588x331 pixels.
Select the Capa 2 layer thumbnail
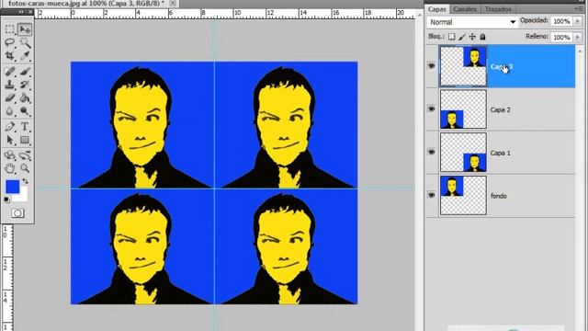pos(463,109)
